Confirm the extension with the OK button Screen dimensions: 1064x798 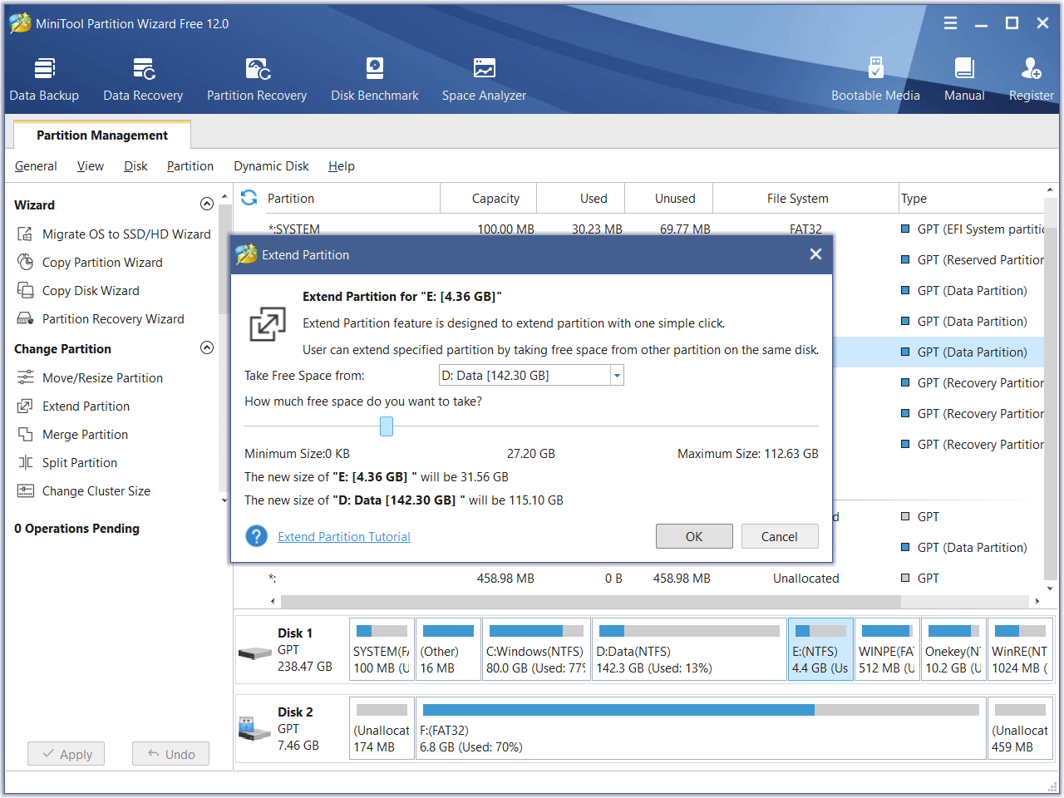coord(694,536)
